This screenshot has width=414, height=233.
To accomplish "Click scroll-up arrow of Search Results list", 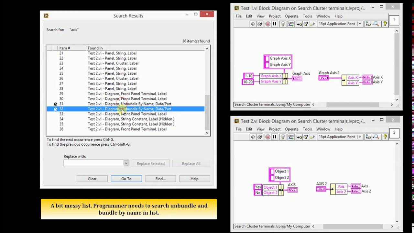I will [x=207, y=49].
